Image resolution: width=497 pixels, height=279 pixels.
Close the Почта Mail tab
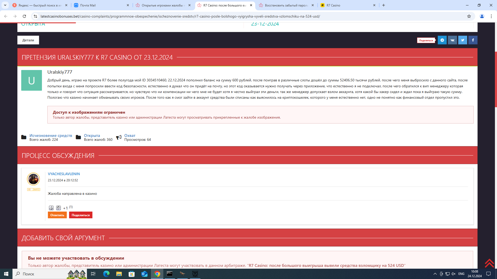click(x=128, y=5)
